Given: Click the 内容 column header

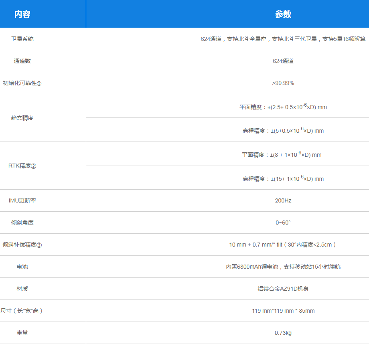Looking at the screenshot, I should [22, 14].
